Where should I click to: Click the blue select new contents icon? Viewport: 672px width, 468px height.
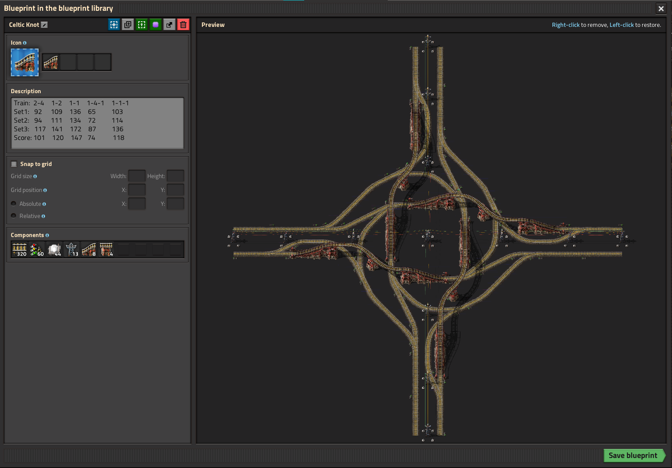tap(114, 25)
